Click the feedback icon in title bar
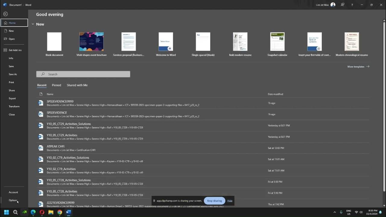This screenshot has width=386, height=217. coord(343,5)
